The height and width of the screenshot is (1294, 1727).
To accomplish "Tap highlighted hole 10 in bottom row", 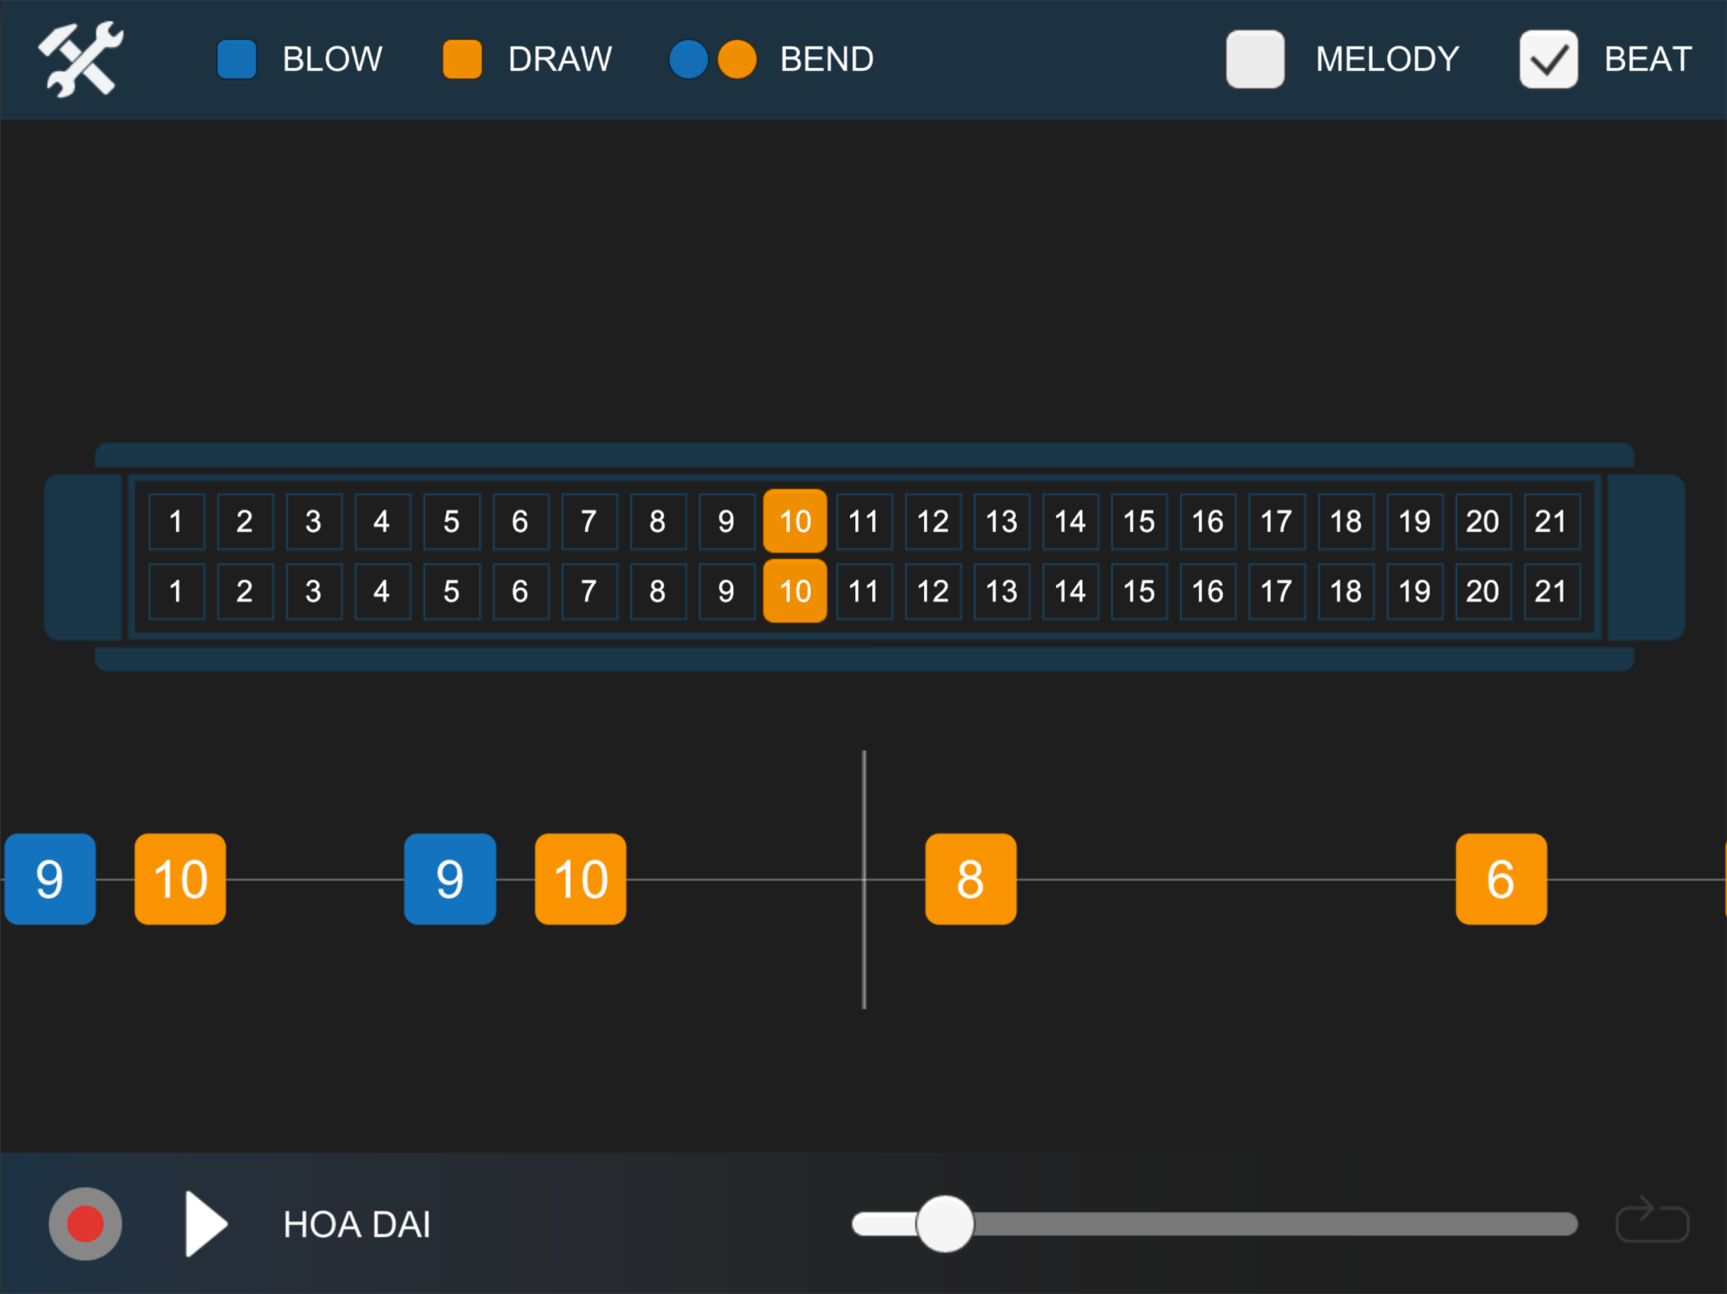I will point(795,591).
